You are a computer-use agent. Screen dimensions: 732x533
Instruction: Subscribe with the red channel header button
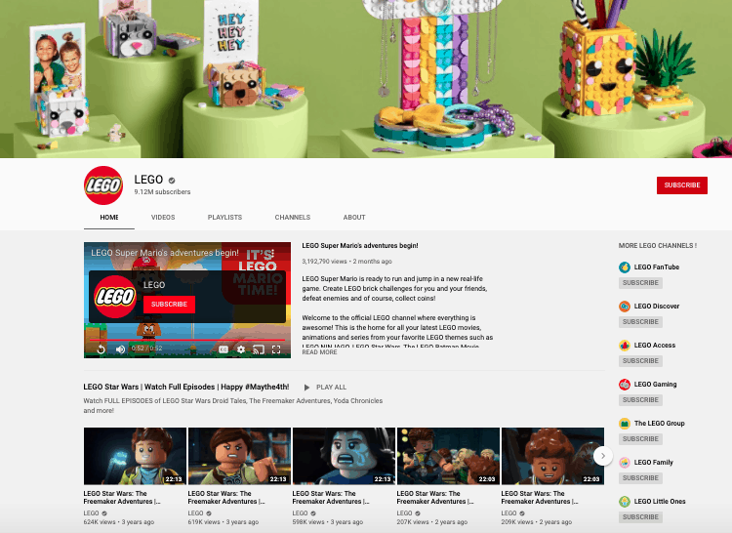[682, 185]
